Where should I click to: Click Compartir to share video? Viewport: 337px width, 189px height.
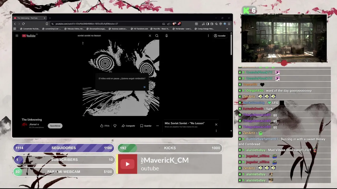128,126
